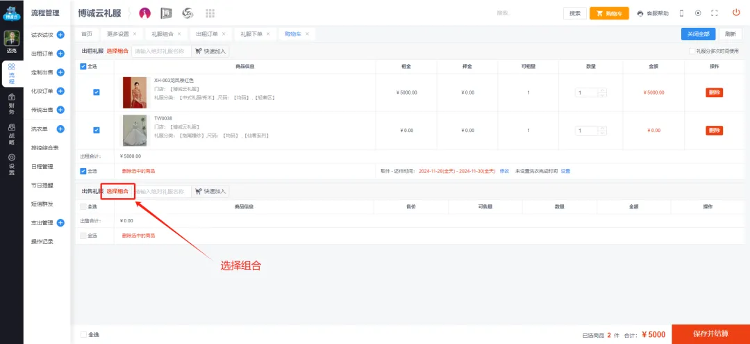The width and height of the screenshot is (750, 344).
Task: Click the mobile phone icon in header
Action: [x=681, y=13]
